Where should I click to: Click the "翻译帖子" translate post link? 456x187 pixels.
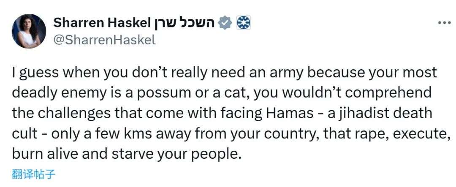34,173
